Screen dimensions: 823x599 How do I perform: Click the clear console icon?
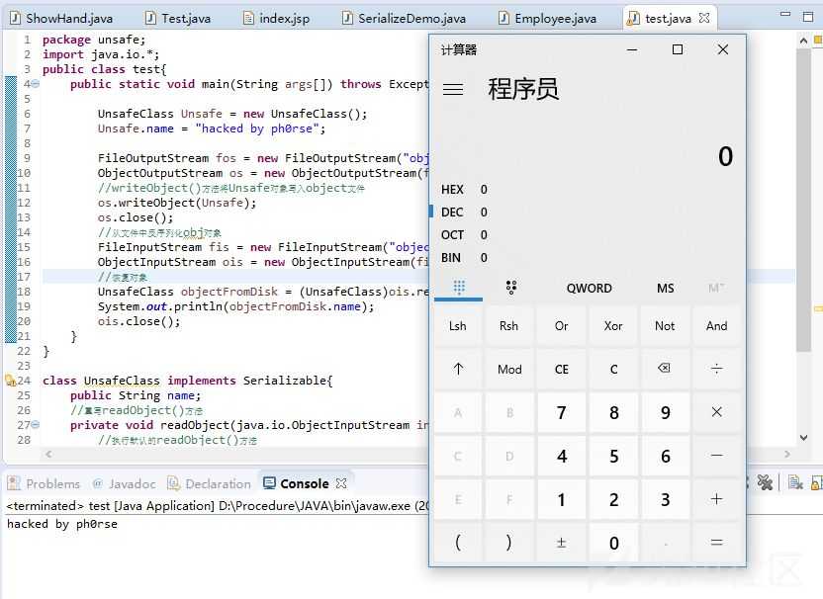[795, 482]
